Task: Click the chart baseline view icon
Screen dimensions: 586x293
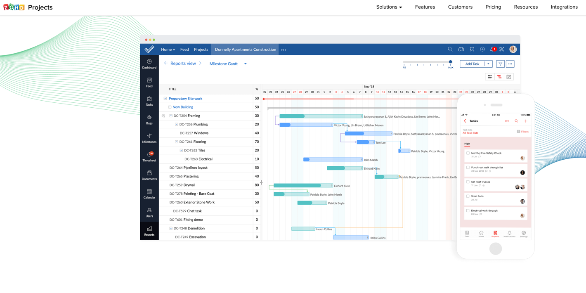Action: [x=509, y=77]
